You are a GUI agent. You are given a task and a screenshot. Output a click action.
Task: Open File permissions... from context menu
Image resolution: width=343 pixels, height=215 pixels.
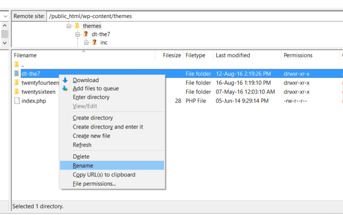pyautogui.click(x=94, y=183)
